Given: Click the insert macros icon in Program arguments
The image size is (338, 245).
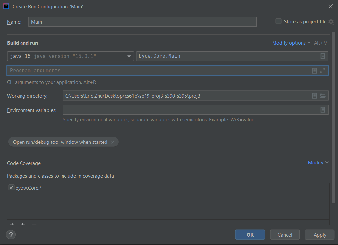Looking at the screenshot, I should click(x=315, y=71).
